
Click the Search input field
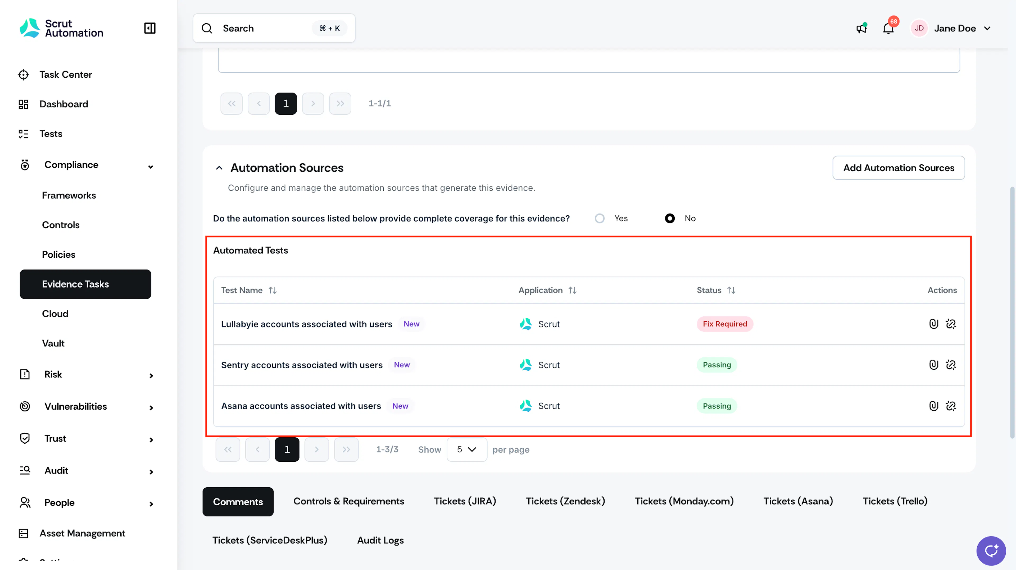274,28
